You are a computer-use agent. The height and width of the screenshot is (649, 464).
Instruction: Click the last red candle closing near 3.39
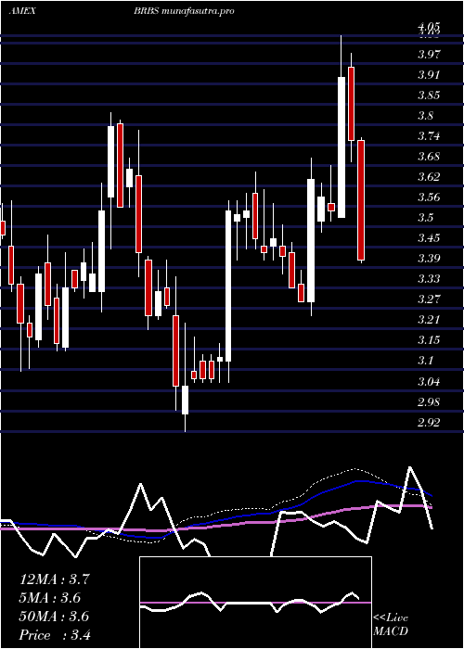coord(361,200)
